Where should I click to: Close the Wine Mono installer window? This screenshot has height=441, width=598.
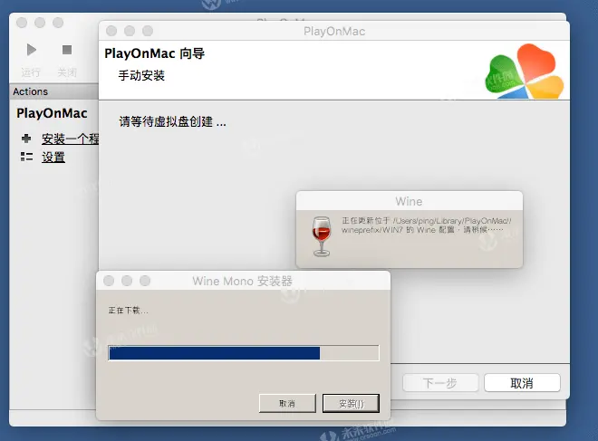[x=109, y=281]
